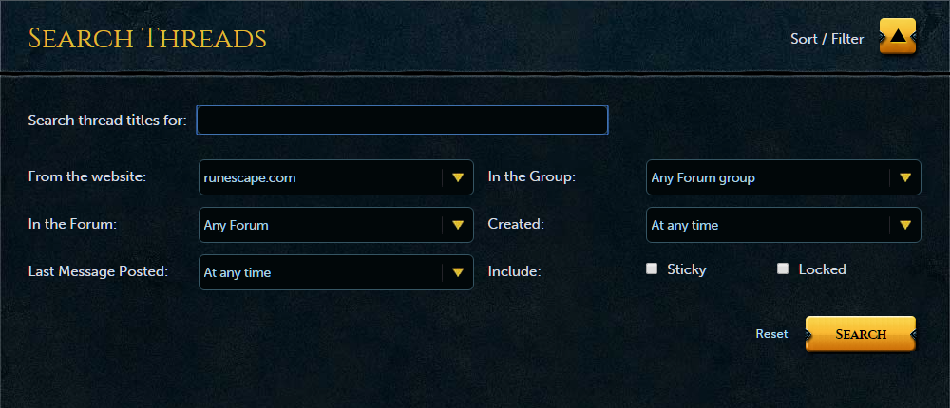Viewport: 950px width, 408px height.
Task: Click the yellow arrow on the In the Forum selector
Action: pyautogui.click(x=457, y=225)
